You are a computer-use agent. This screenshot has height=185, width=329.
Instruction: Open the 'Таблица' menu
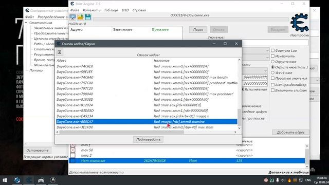point(111,10)
